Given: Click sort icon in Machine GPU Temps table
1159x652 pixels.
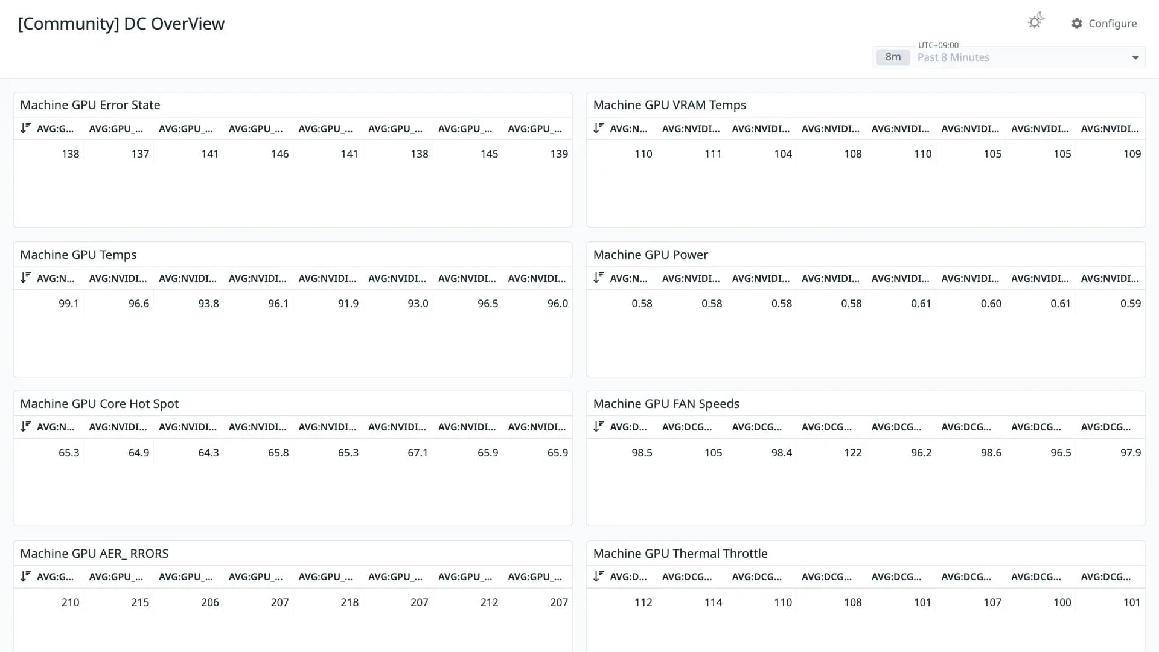Looking at the screenshot, I should pos(25,278).
